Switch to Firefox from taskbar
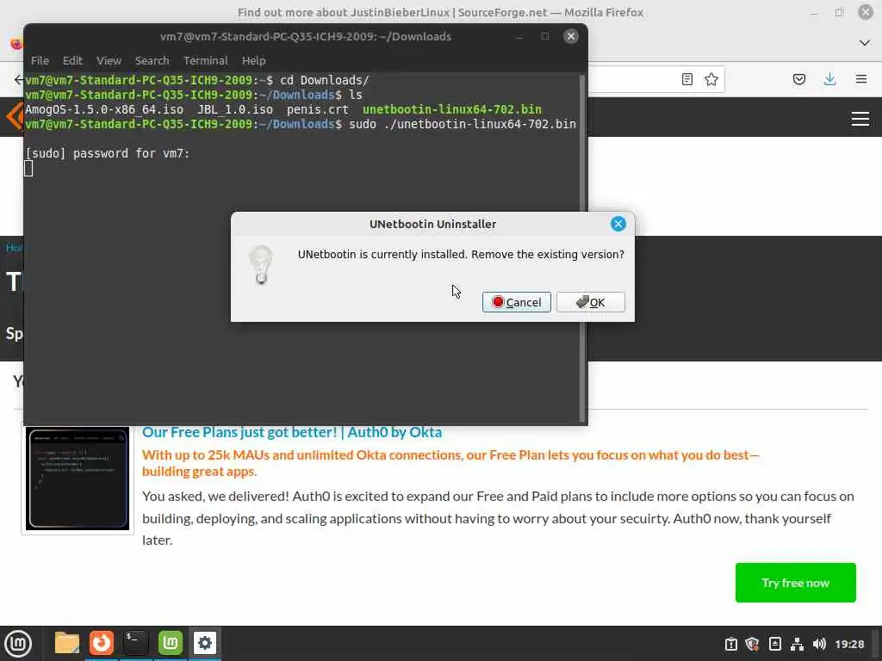 click(x=102, y=644)
